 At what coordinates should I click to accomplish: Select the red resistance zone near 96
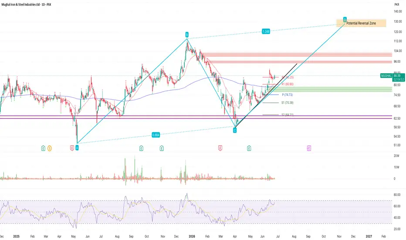tap(301, 62)
